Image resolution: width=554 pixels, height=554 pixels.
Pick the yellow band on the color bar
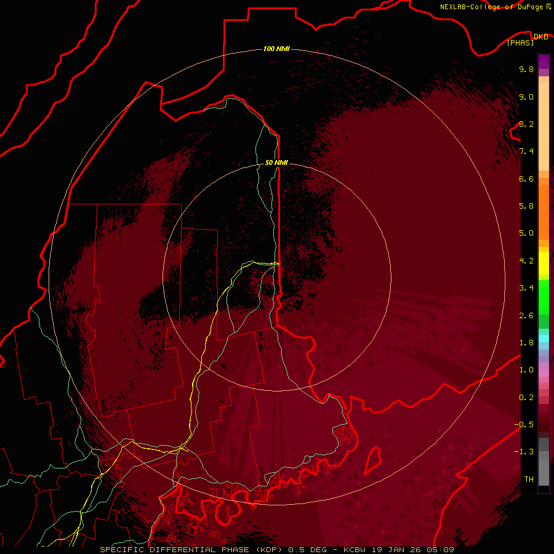(x=544, y=263)
